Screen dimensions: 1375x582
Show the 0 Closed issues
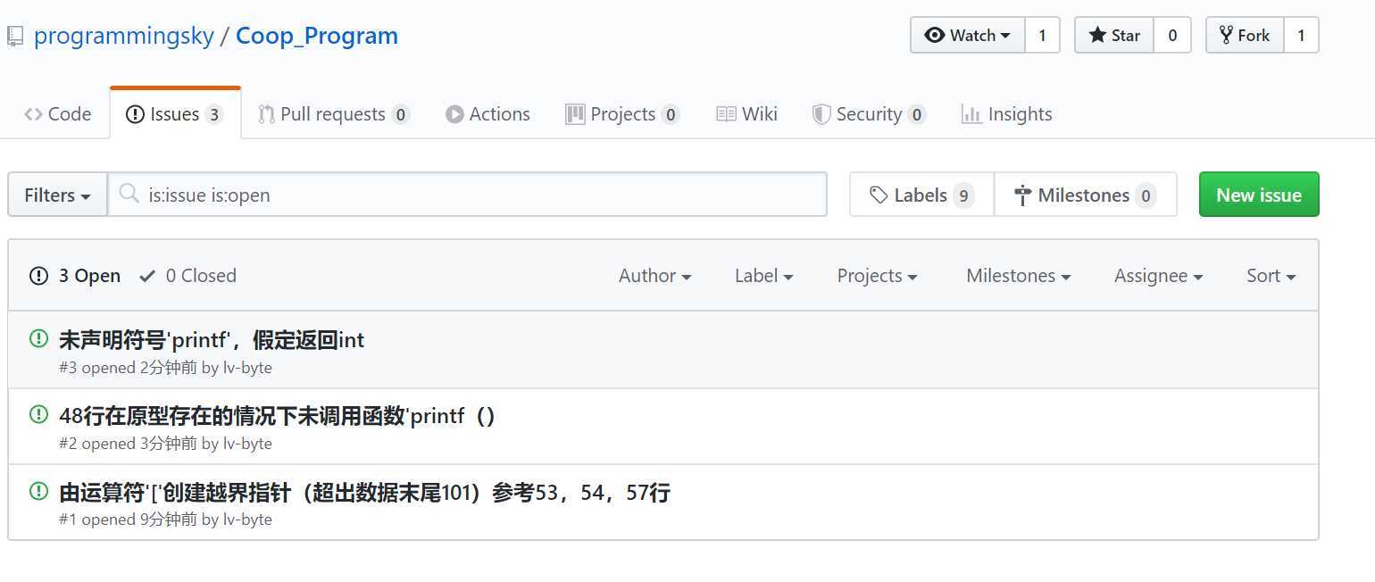click(188, 276)
